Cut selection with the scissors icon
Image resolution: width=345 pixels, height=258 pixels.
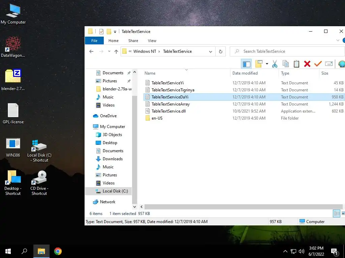275,64
